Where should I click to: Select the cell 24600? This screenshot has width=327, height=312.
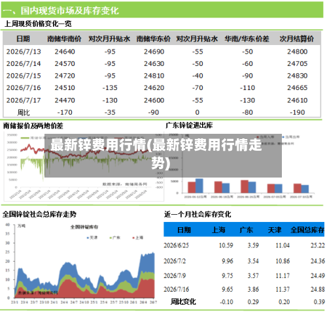tap(154, 100)
